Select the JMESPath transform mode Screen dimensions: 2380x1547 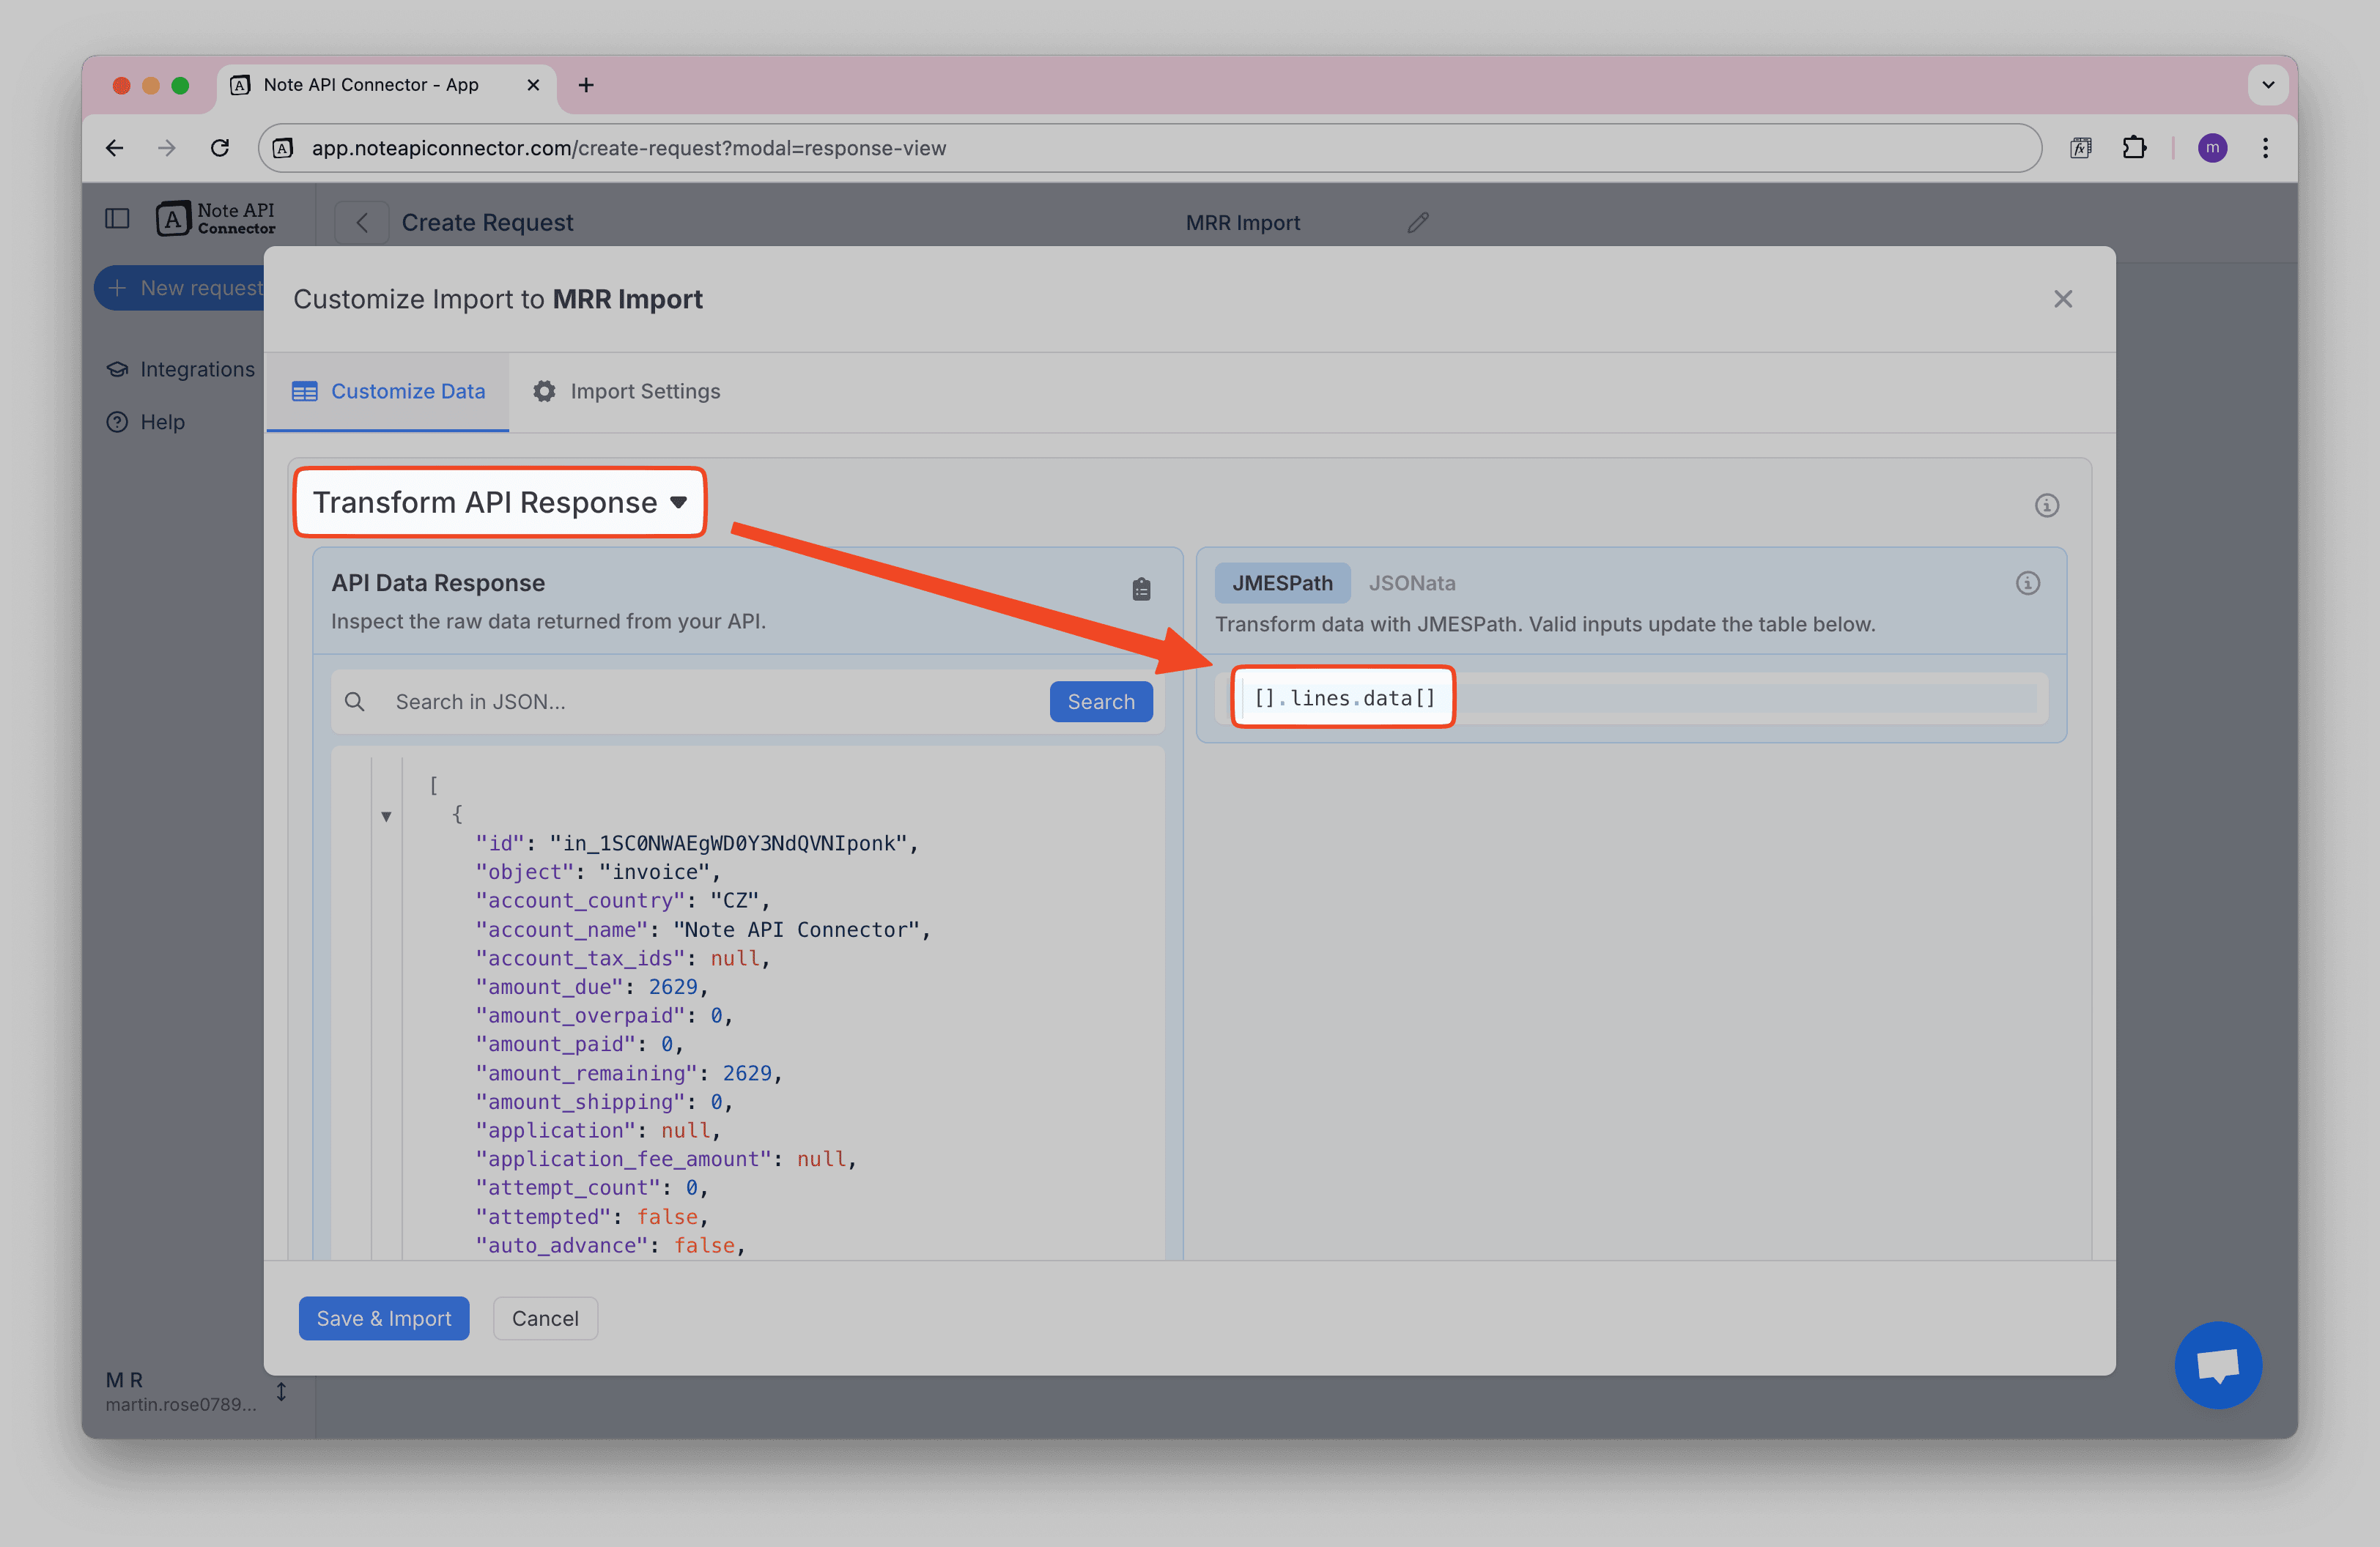[1281, 582]
